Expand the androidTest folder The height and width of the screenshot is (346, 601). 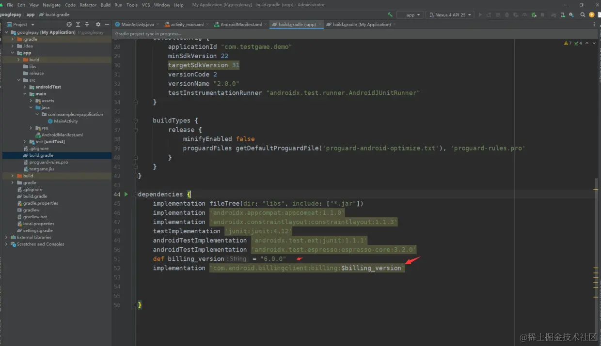(25, 87)
